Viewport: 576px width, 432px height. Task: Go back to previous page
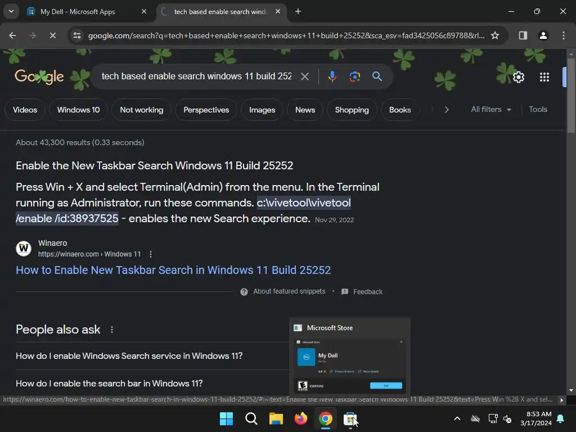[x=12, y=35]
